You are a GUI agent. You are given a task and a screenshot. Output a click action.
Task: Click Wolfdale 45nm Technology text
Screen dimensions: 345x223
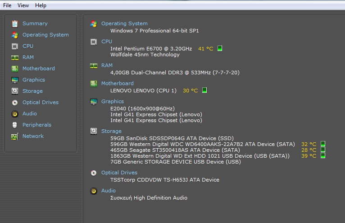click(x=145, y=55)
